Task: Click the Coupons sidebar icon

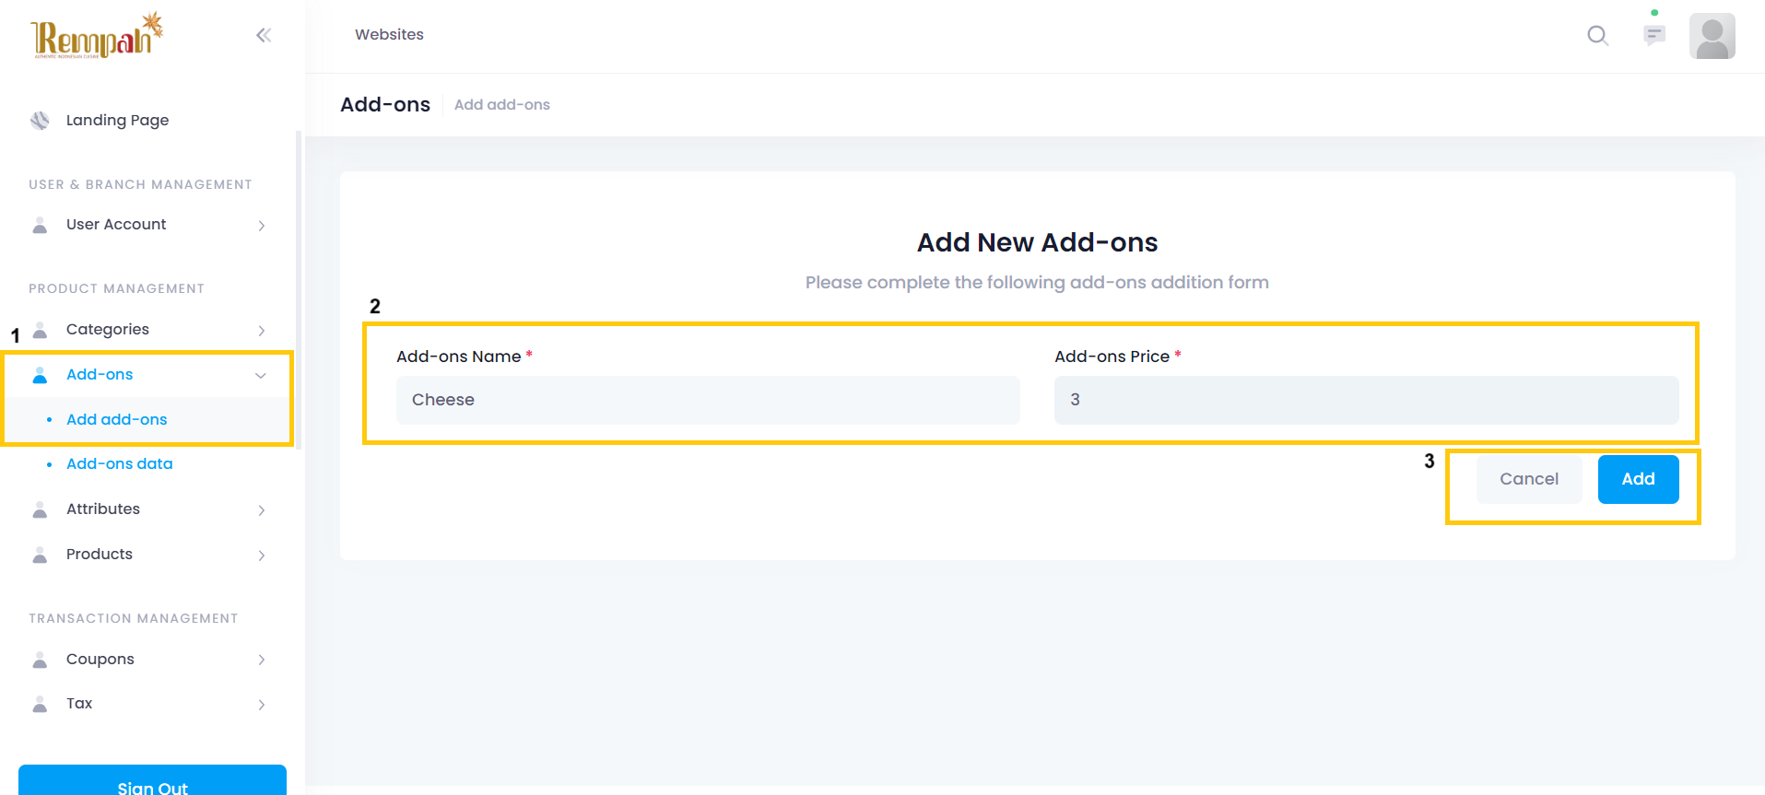Action: point(40,660)
